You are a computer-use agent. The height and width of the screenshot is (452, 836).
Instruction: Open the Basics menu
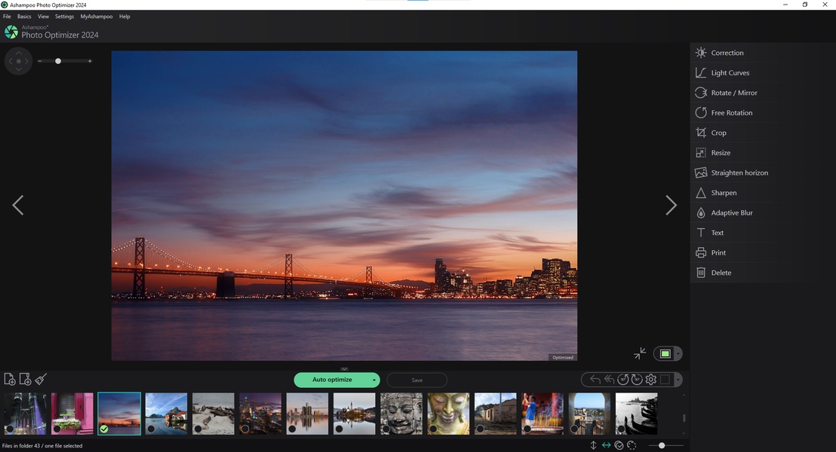click(24, 17)
